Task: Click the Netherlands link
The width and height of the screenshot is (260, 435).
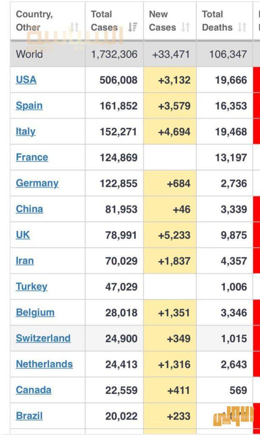Action: tap(44, 364)
